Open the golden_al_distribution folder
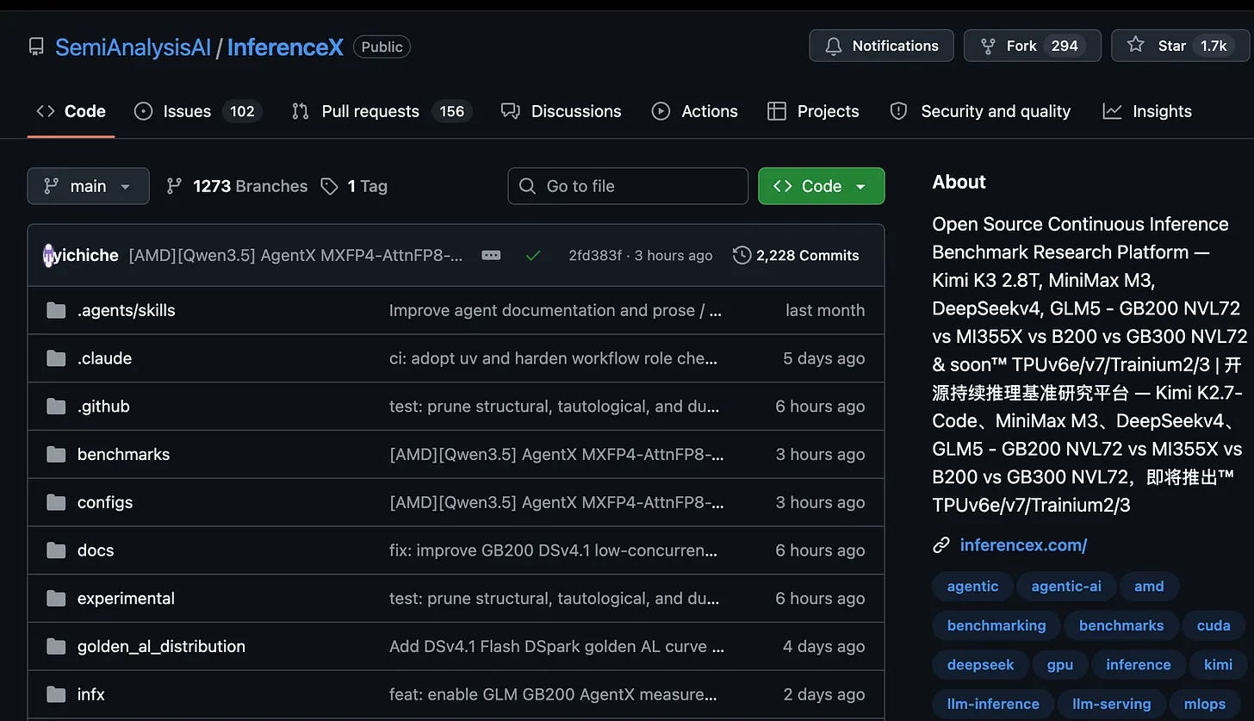This screenshot has width=1254, height=721. point(161,646)
